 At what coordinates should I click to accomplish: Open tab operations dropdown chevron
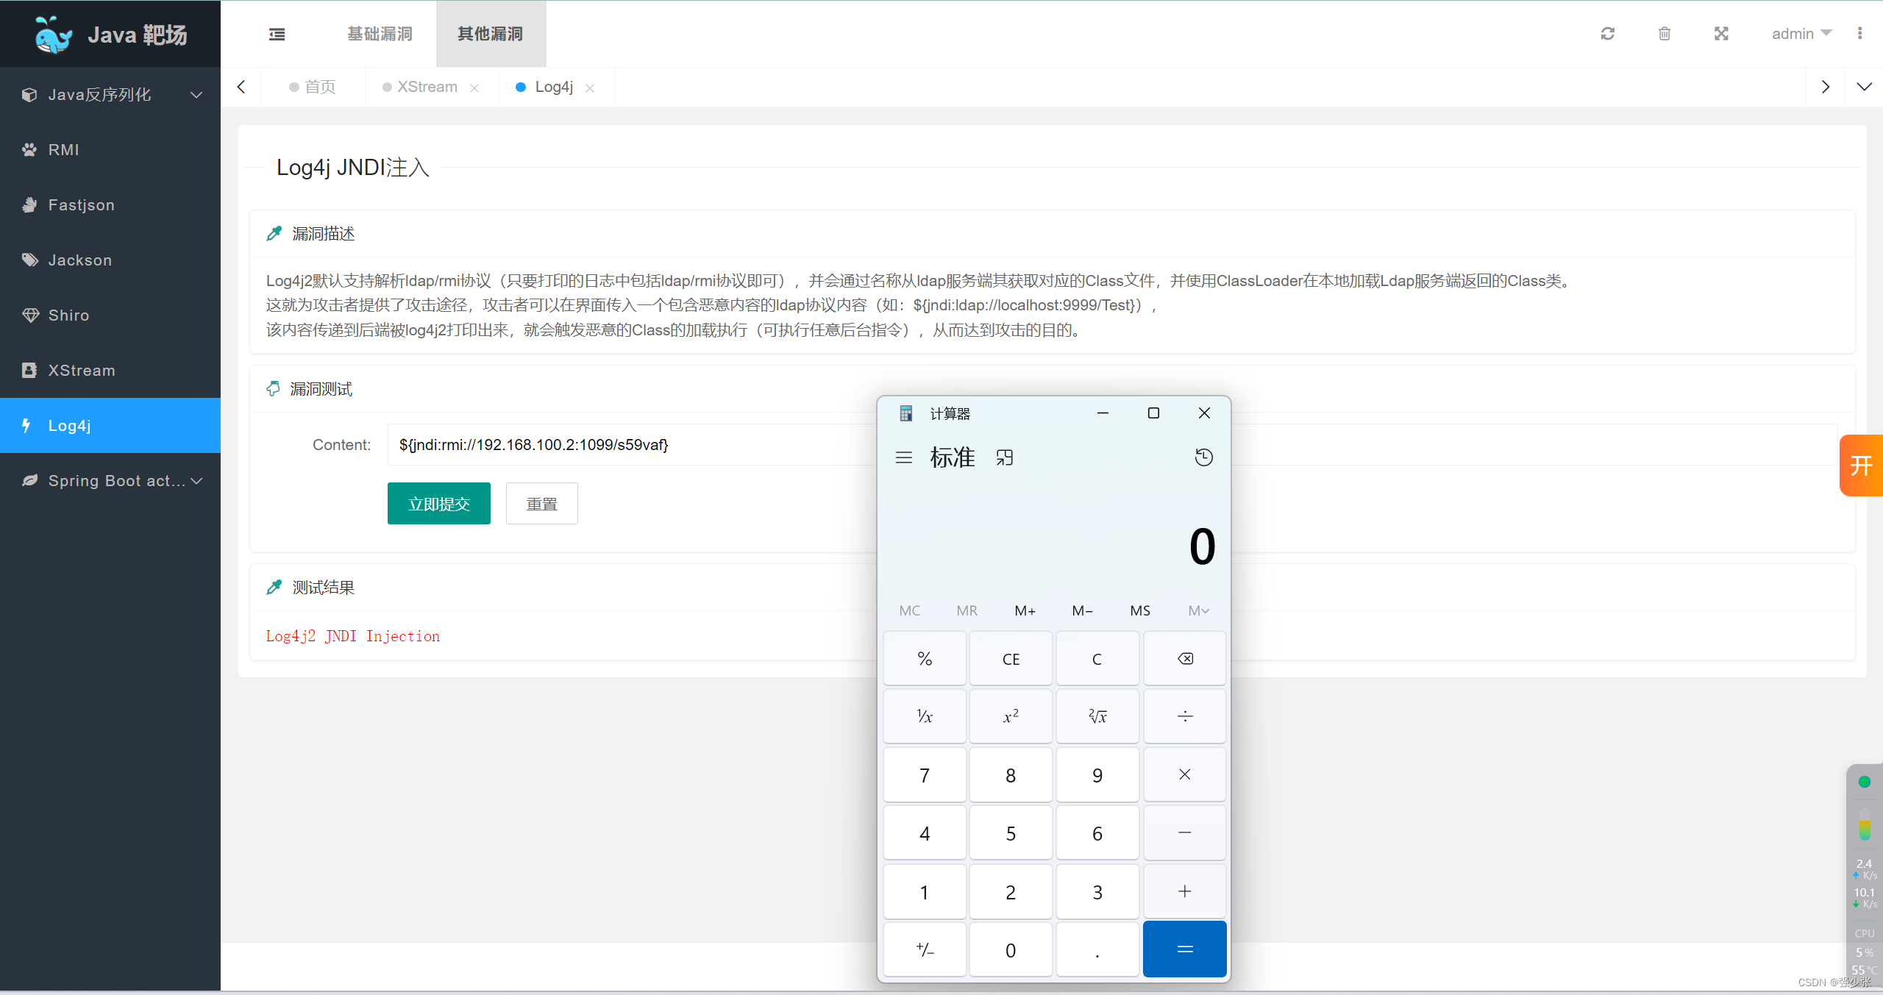[1864, 87]
